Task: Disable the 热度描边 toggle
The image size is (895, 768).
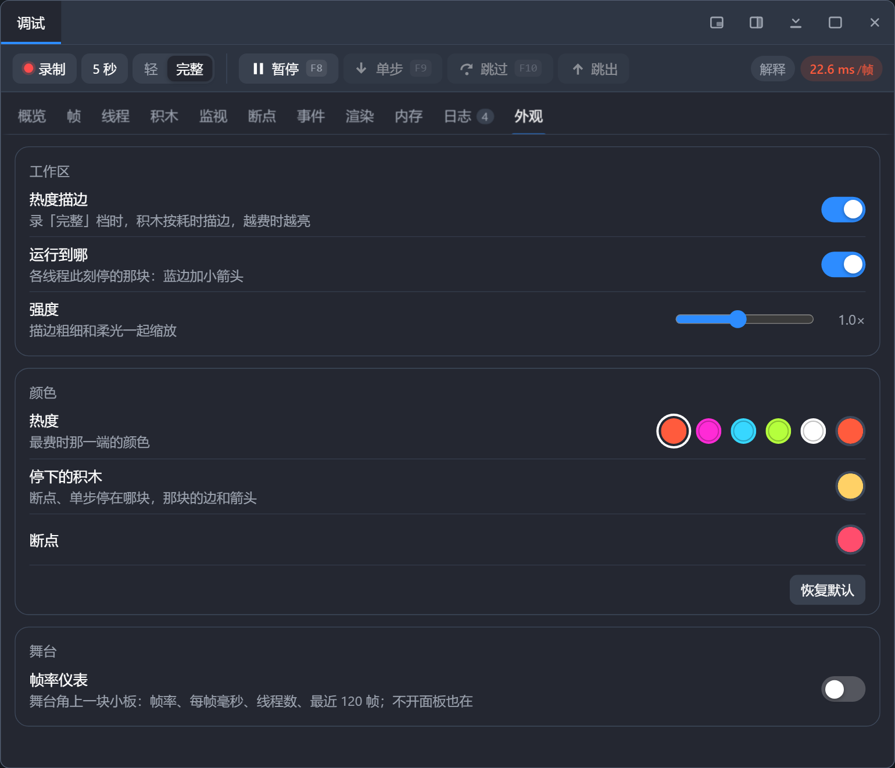Action: click(843, 209)
